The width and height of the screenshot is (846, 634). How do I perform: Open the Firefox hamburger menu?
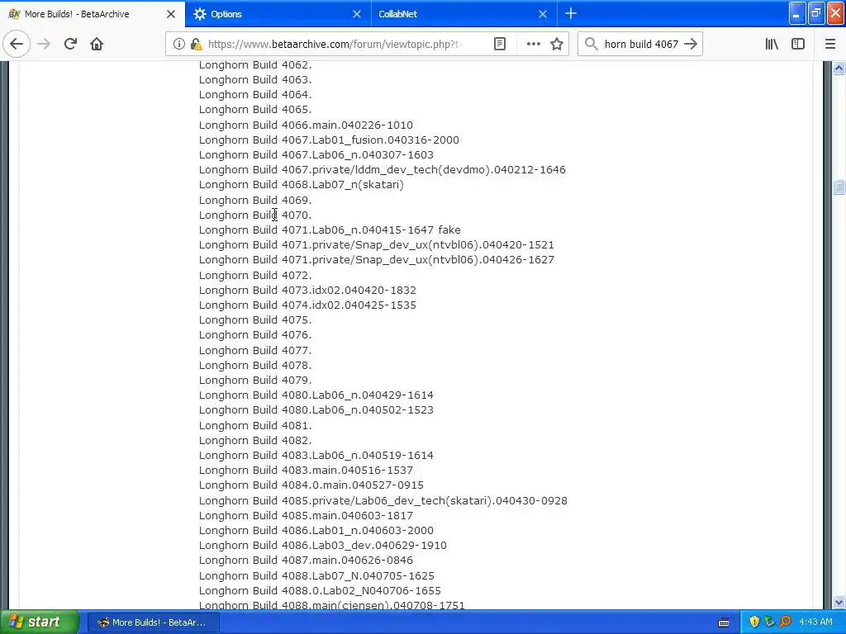click(830, 45)
